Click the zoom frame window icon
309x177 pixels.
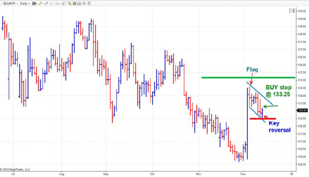(63, 4)
